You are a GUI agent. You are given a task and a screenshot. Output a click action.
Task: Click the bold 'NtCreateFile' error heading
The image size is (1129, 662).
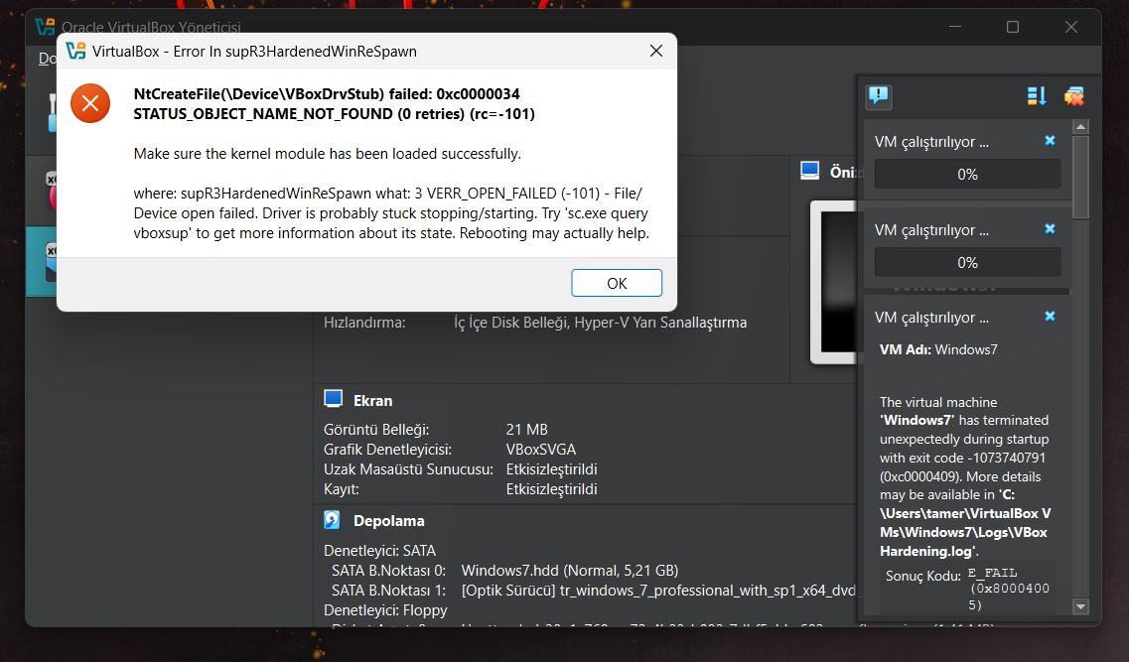pos(334,103)
